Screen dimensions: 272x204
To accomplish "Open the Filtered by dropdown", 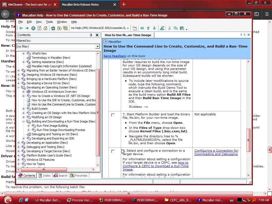I will pyautogui.click(x=97, y=46).
